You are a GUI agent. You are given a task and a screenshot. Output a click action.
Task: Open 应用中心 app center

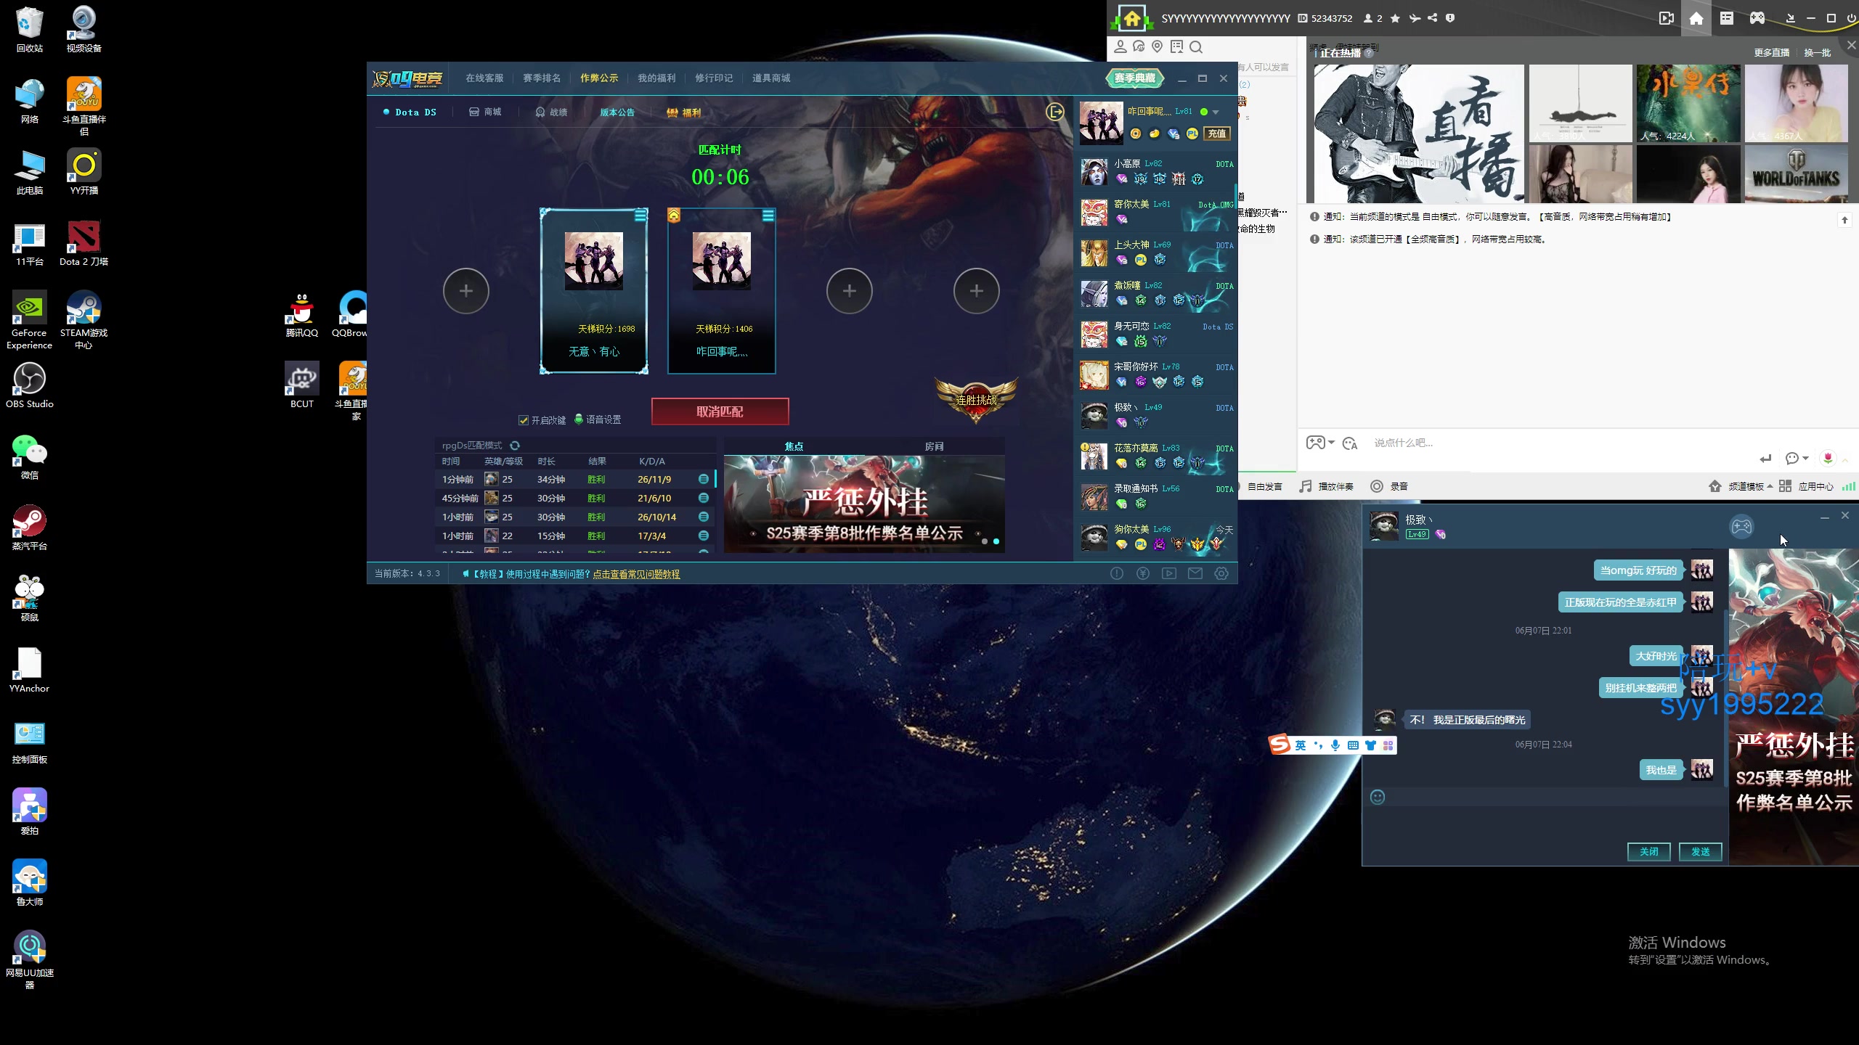click(x=1807, y=486)
